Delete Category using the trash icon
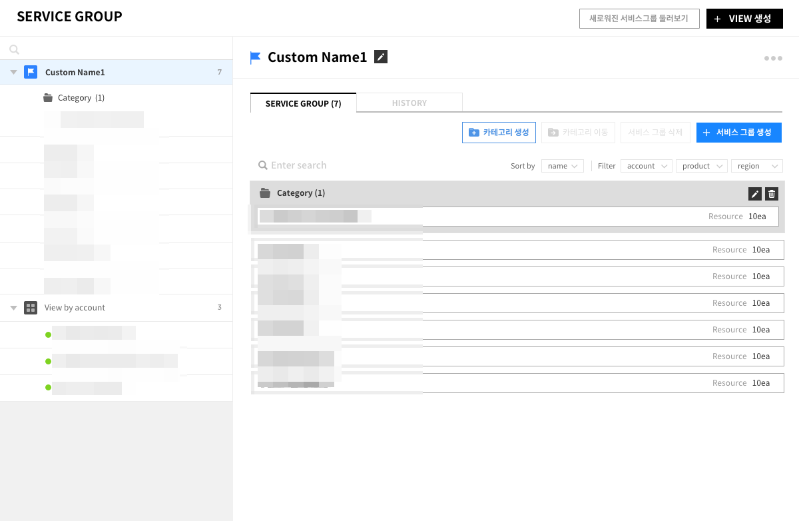 pos(772,194)
